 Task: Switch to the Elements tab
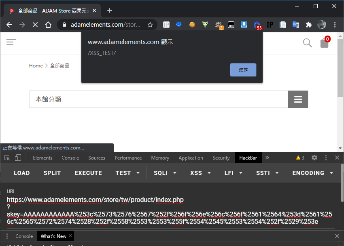coord(42,158)
